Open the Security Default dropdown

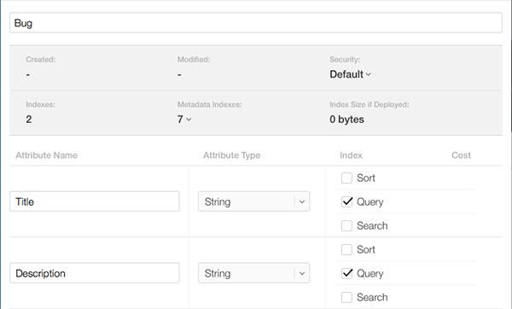click(x=350, y=74)
